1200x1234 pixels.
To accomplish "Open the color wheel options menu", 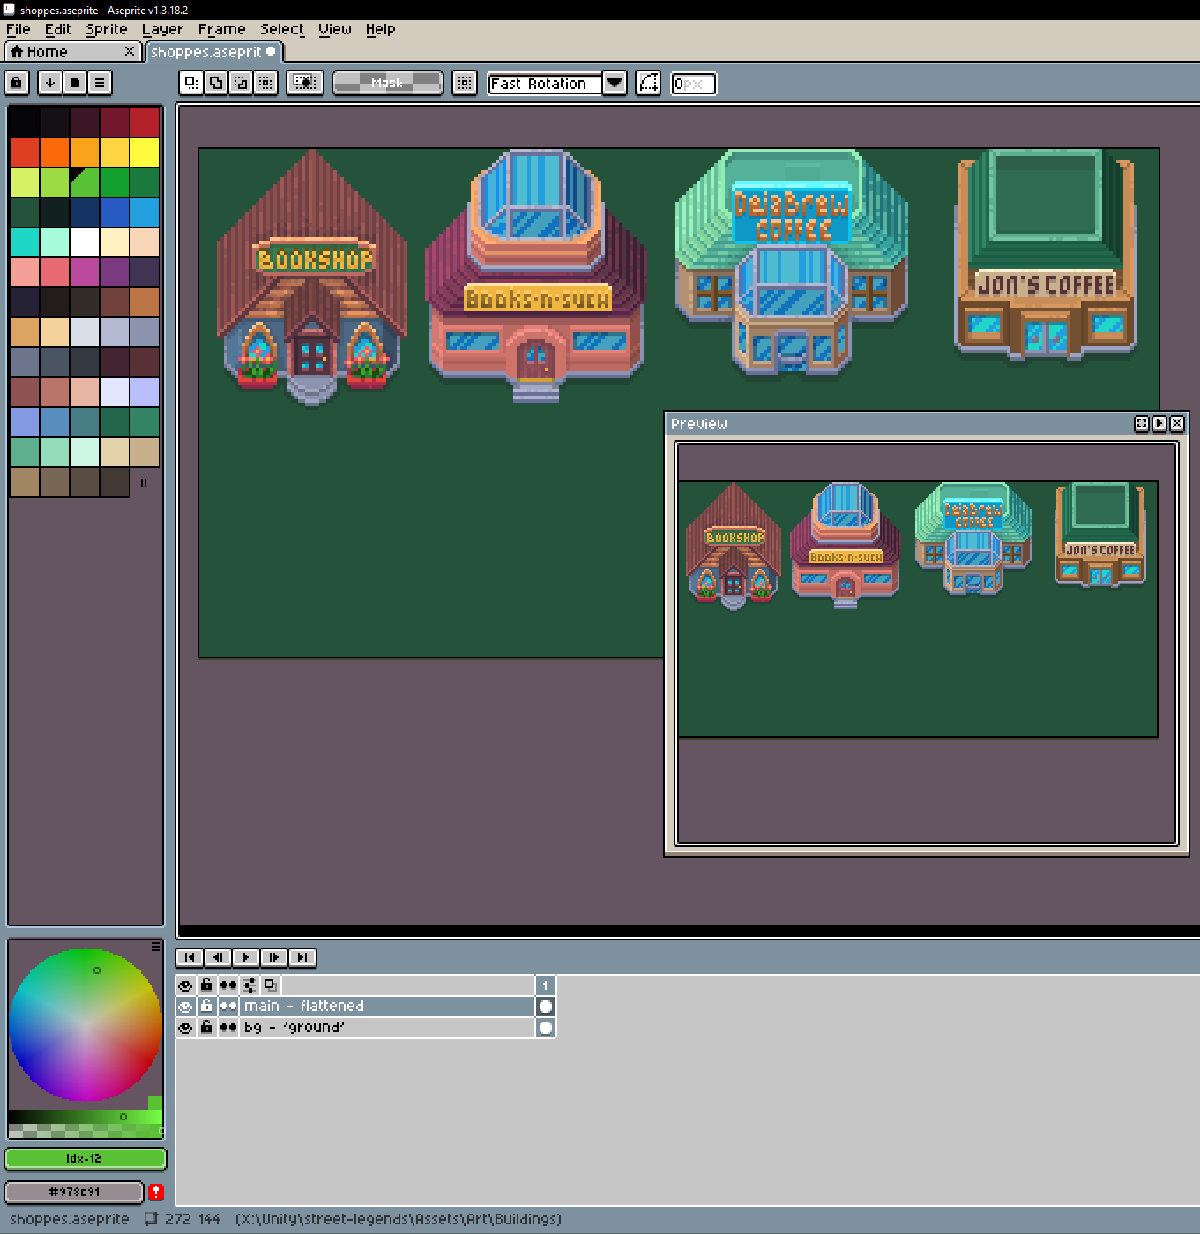I will pos(156,947).
